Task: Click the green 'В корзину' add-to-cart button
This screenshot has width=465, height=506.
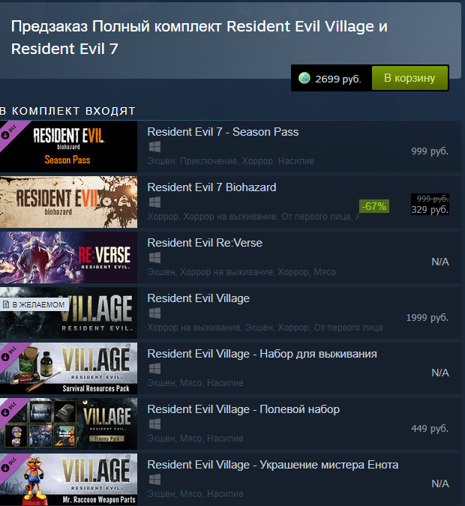Action: pos(409,78)
